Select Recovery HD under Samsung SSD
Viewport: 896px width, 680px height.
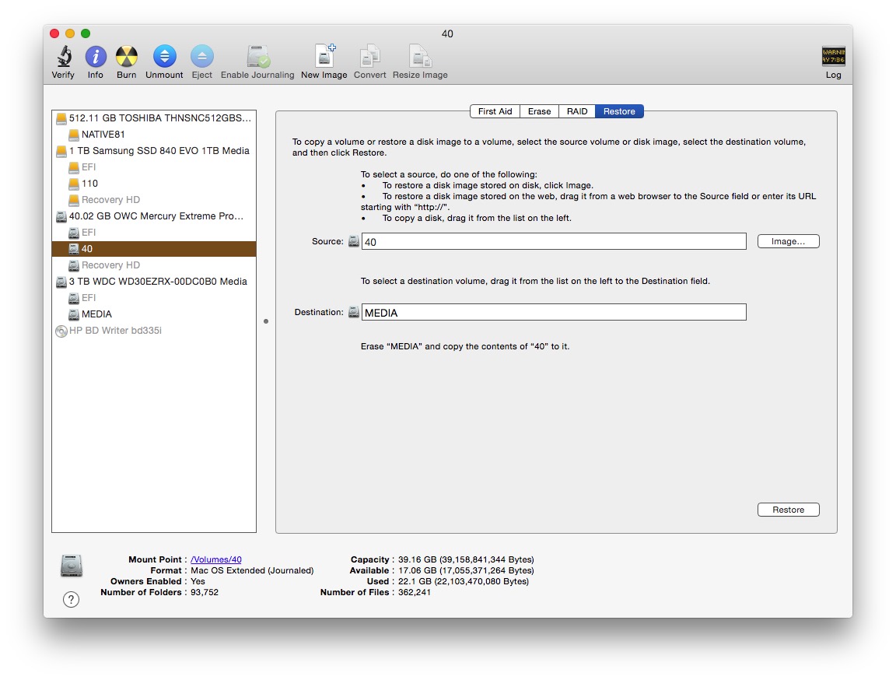154,200
